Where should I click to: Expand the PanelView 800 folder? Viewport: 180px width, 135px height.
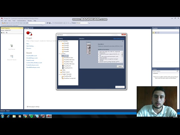pyautogui.click(x=61, y=76)
